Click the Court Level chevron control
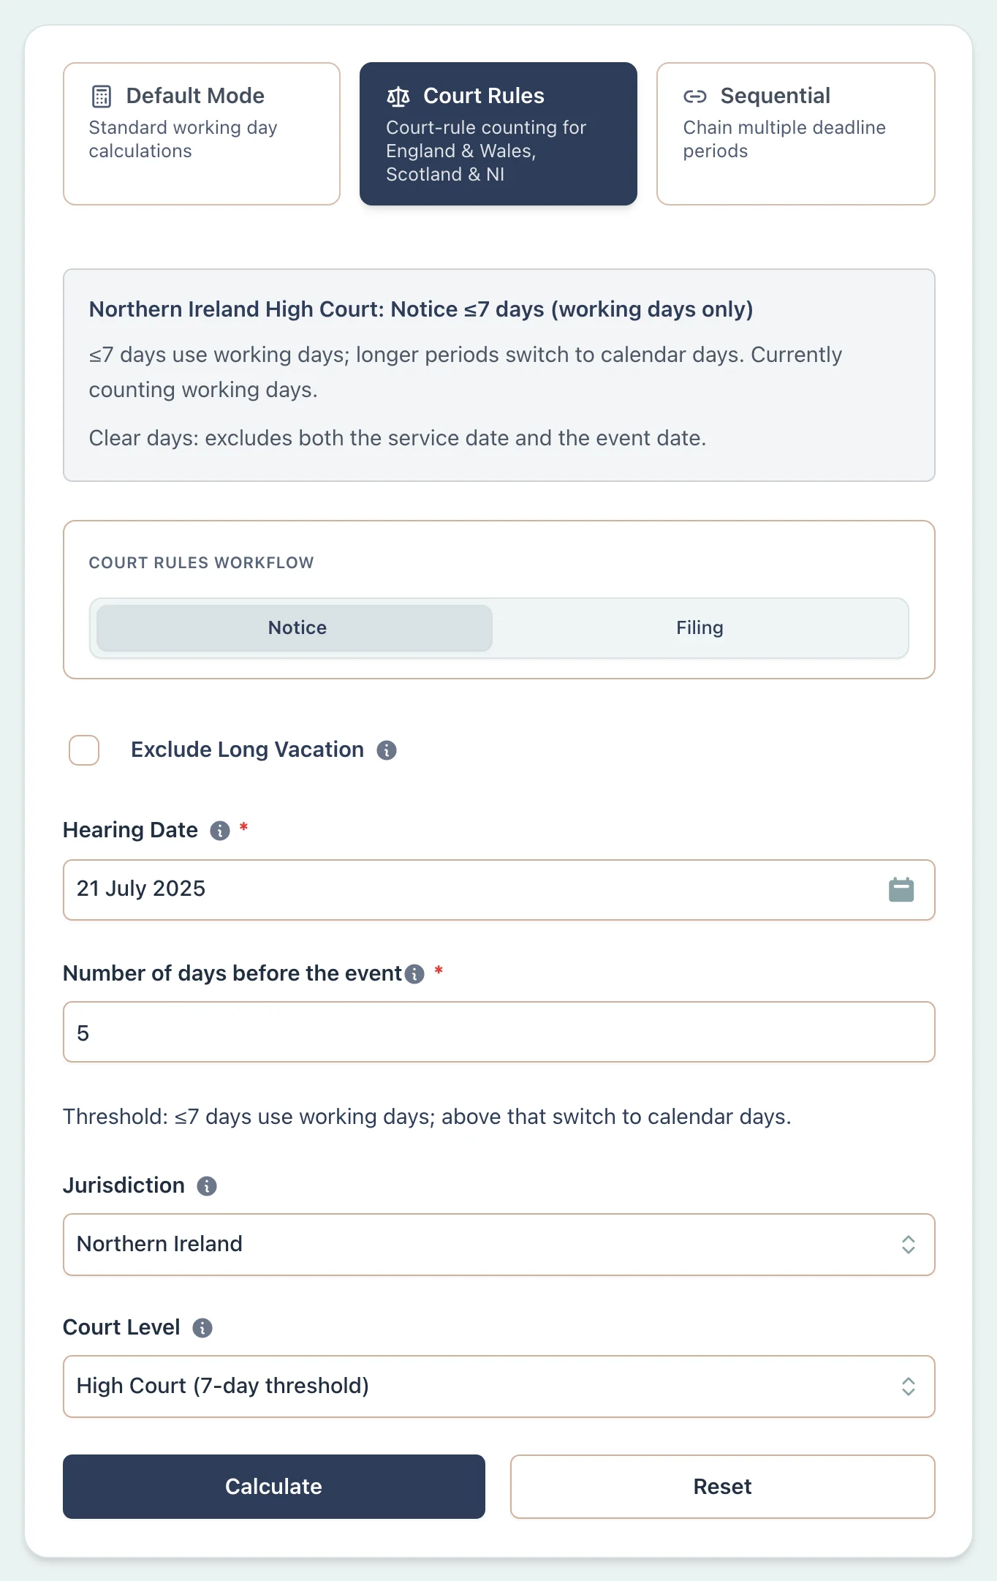 click(909, 1386)
